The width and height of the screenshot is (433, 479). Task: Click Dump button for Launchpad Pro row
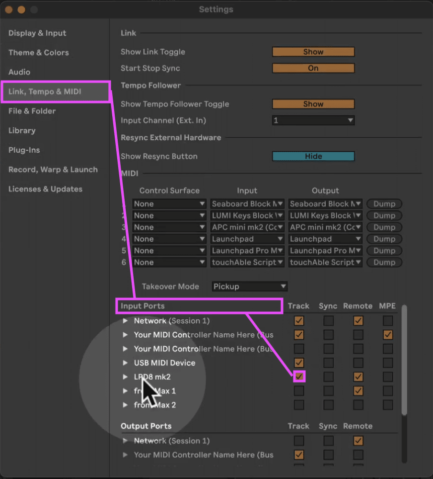point(384,251)
